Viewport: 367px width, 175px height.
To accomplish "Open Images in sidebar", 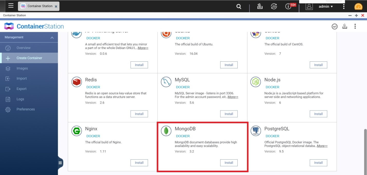I will tap(29, 68).
